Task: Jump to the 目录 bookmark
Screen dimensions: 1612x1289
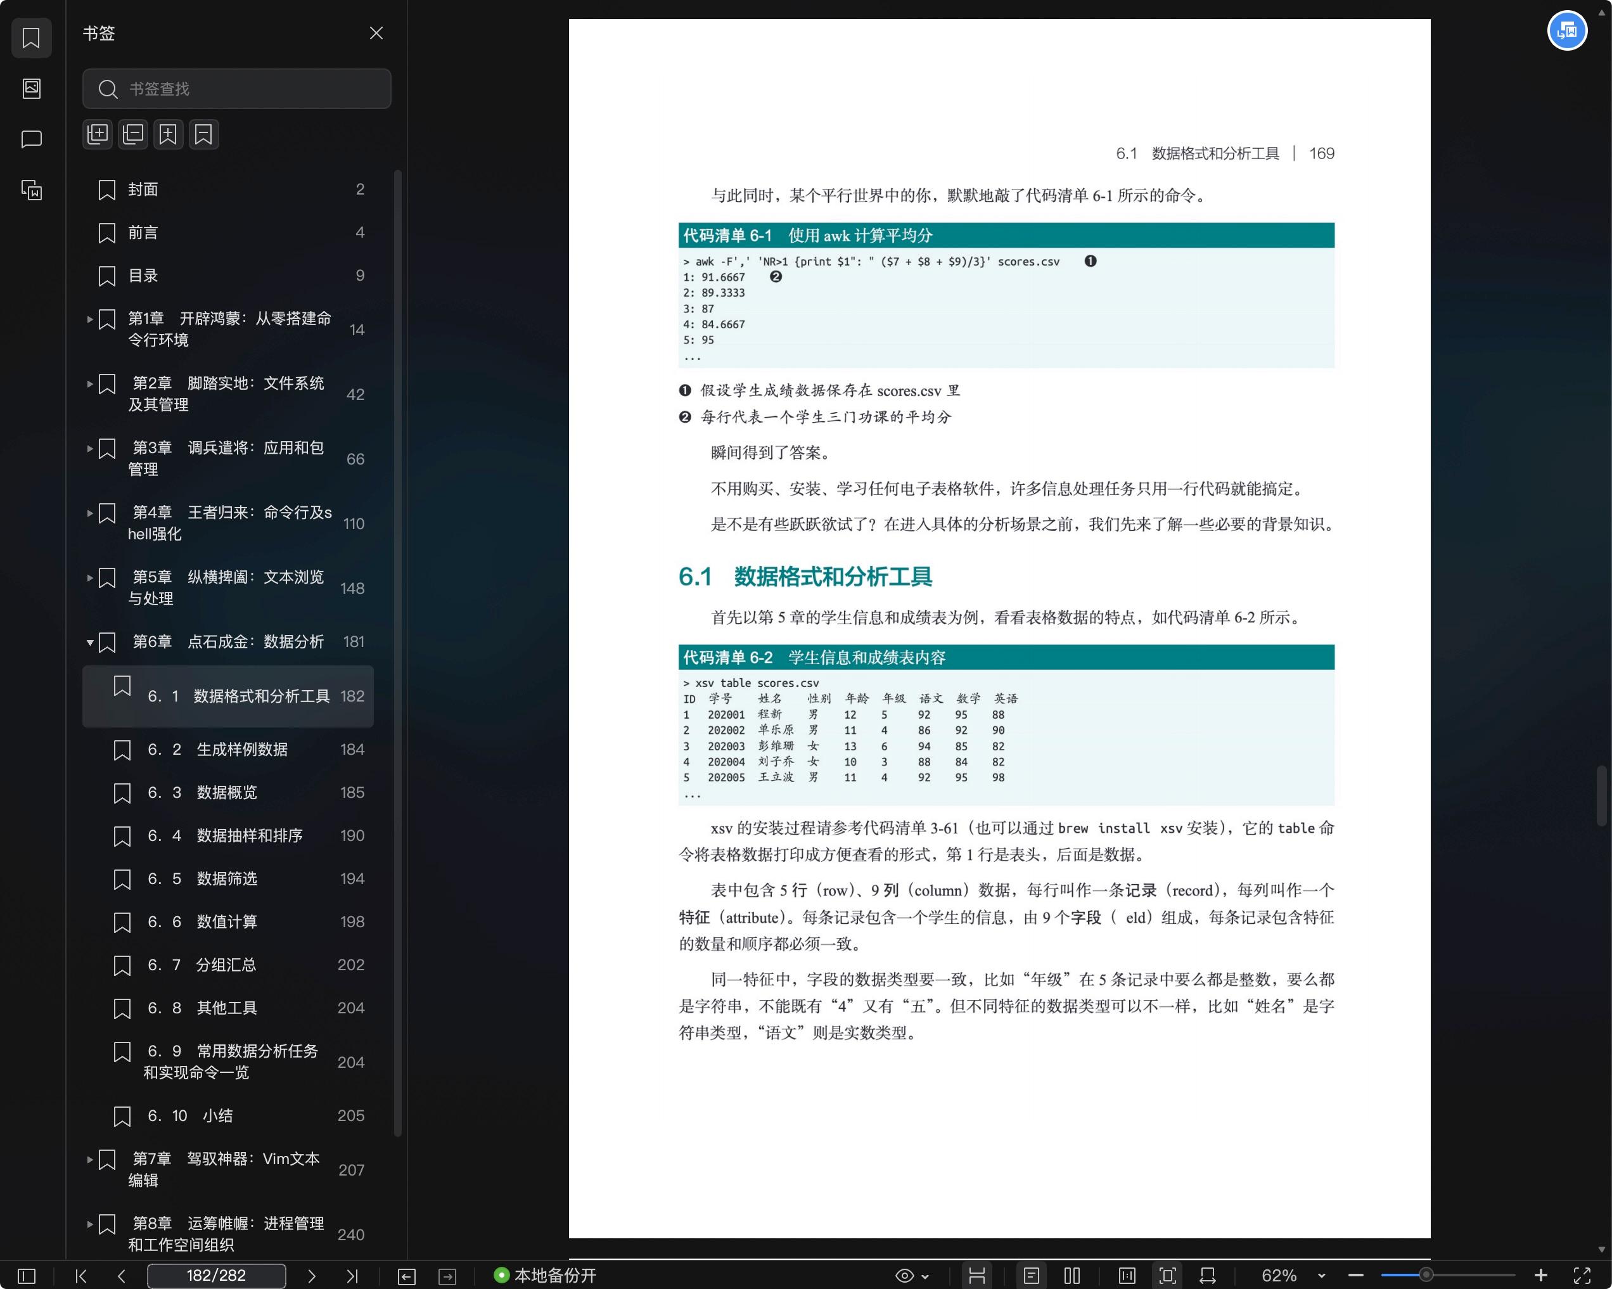Action: (x=228, y=276)
